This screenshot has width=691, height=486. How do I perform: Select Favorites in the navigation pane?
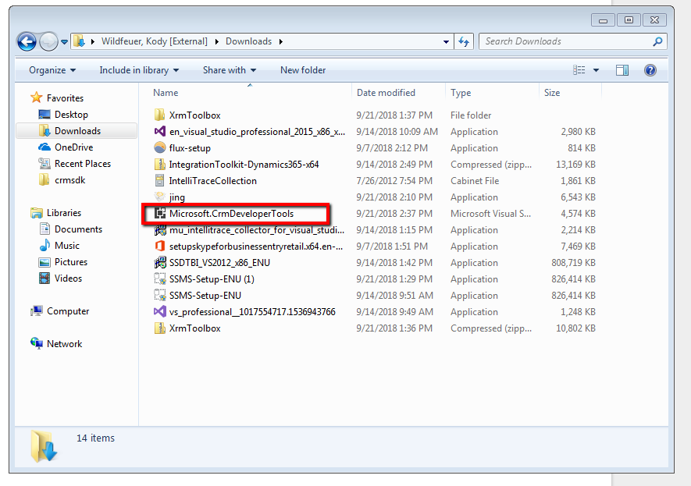click(57, 98)
